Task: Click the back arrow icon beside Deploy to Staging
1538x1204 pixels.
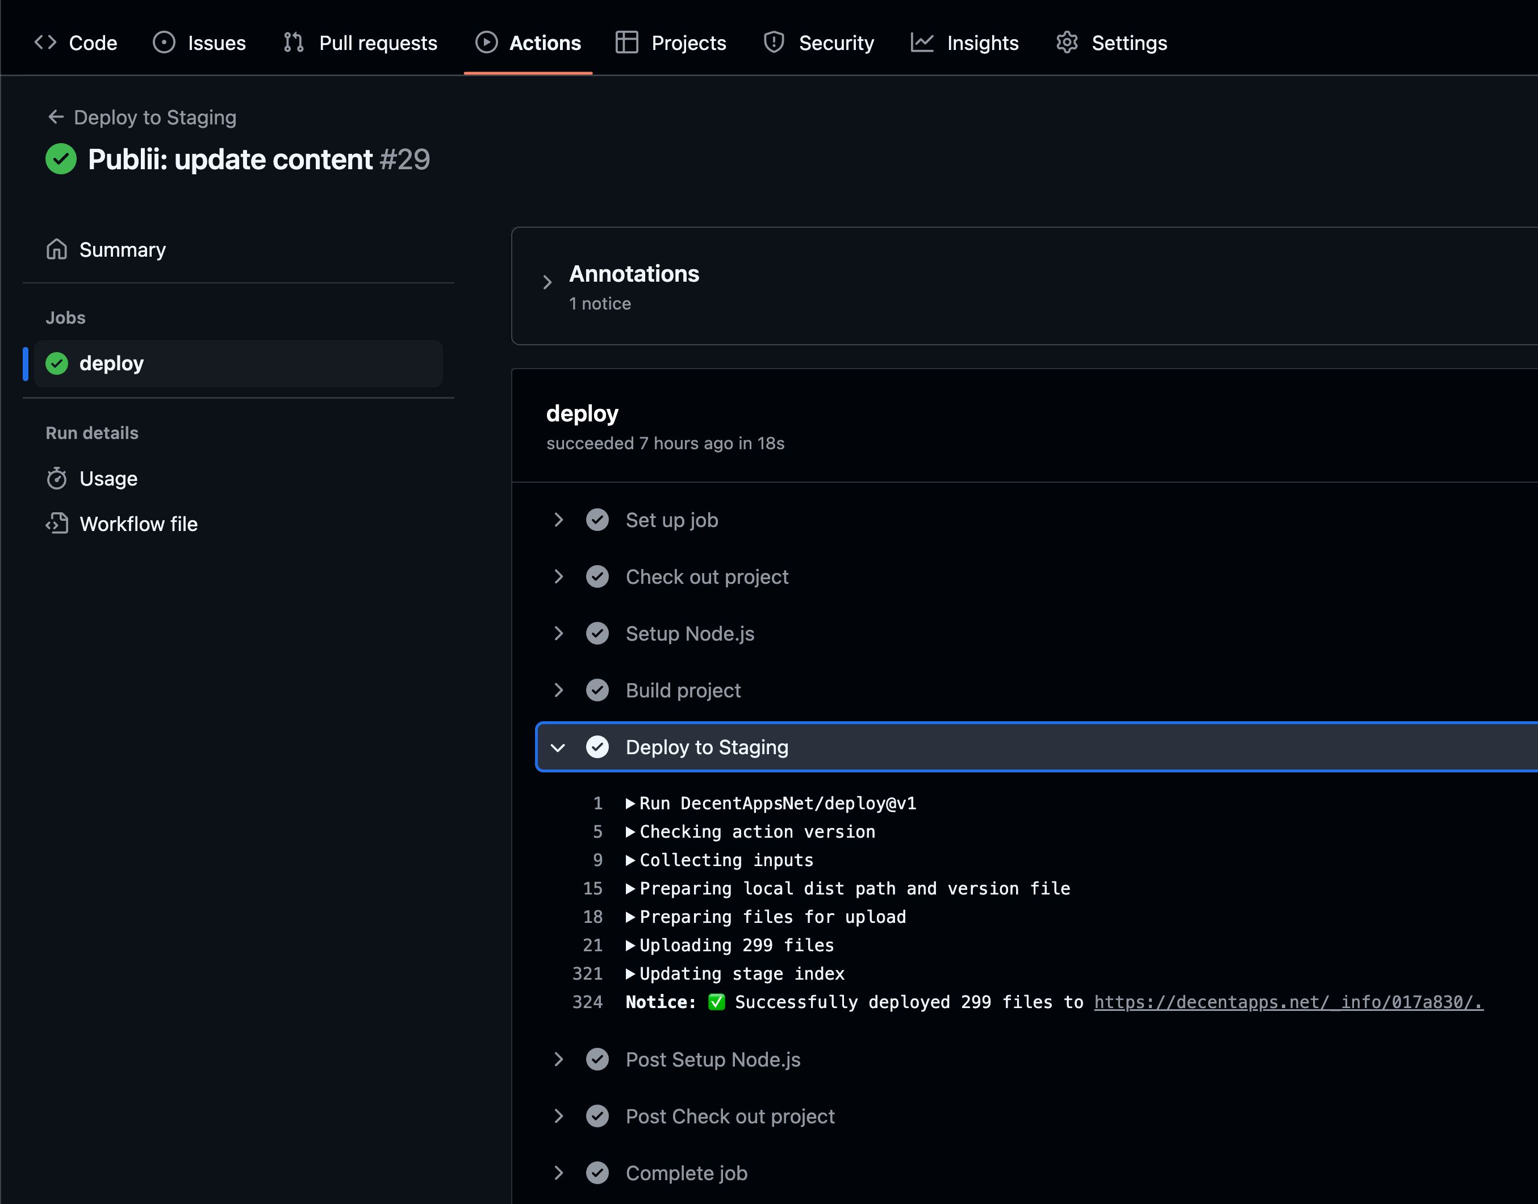Action: [56, 117]
